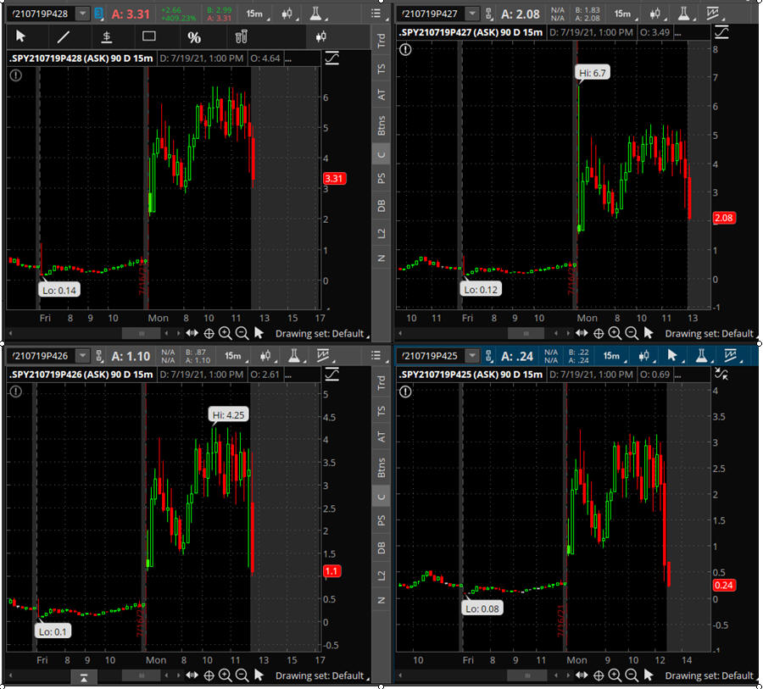Select the rectangle drawing tool
Image resolution: width=763 pixels, height=689 pixels.
click(149, 36)
